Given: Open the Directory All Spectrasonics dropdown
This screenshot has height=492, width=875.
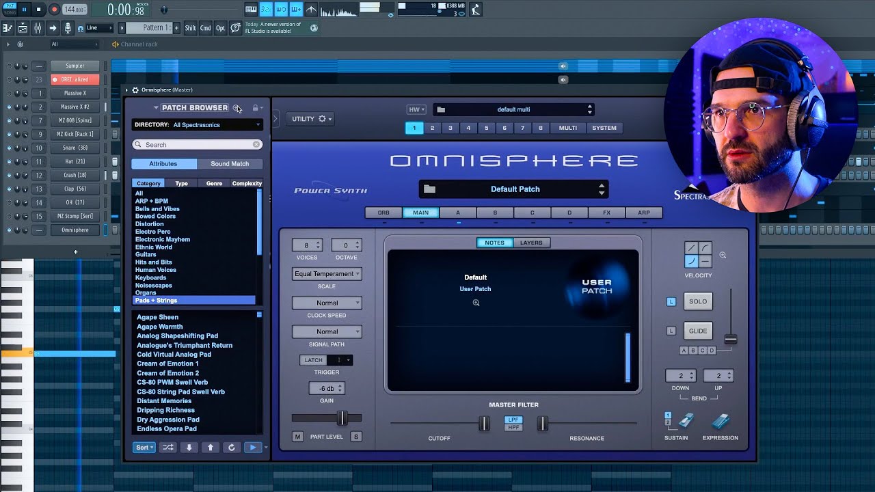Looking at the screenshot, I should point(197,125).
